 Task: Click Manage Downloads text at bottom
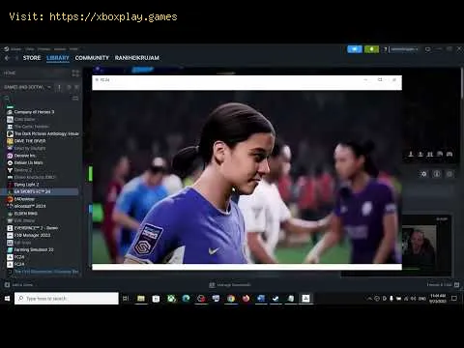tap(234, 285)
